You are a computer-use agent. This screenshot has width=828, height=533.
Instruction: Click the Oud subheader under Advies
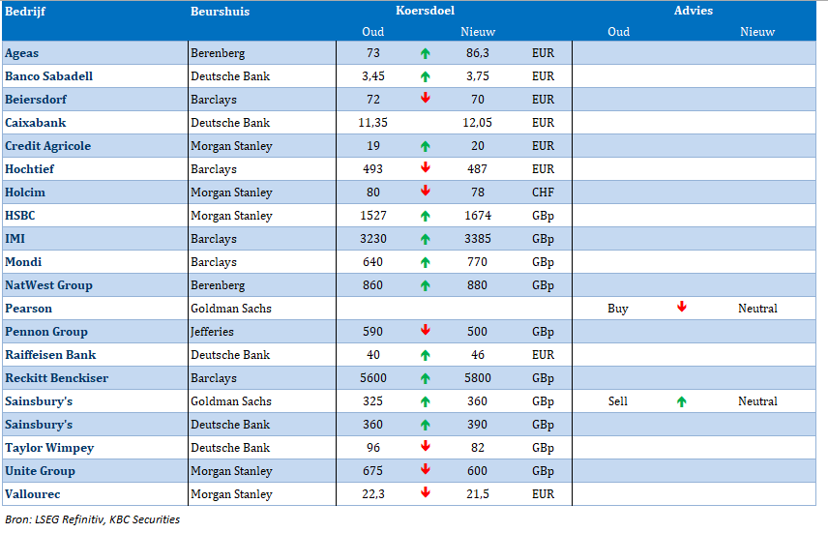pyautogui.click(x=618, y=32)
